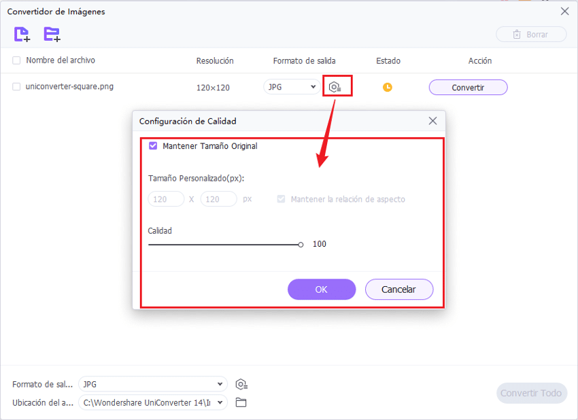This screenshot has height=420, width=578.
Task: Expand the JPG format dropdown in file row
Action: [x=292, y=87]
